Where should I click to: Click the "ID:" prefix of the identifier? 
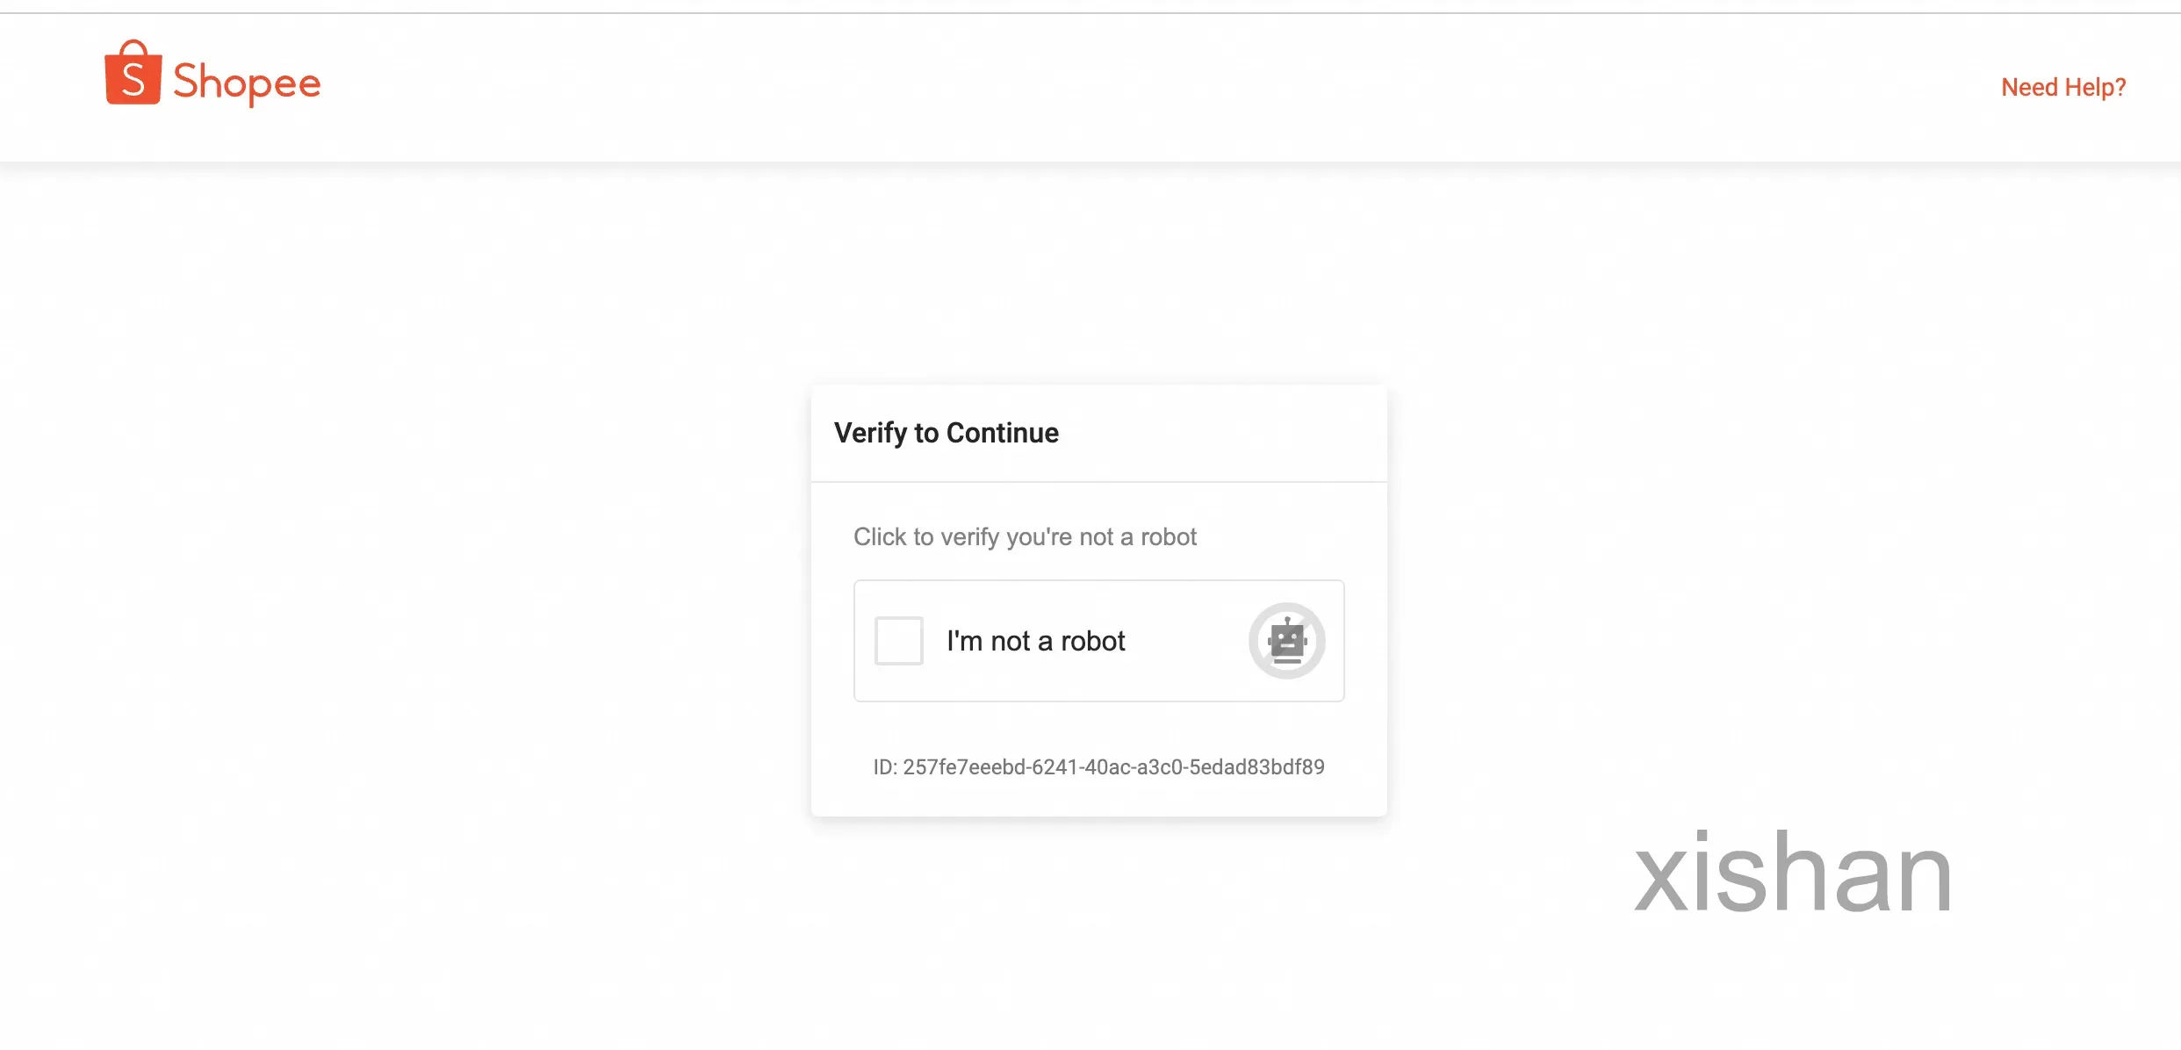[885, 767]
